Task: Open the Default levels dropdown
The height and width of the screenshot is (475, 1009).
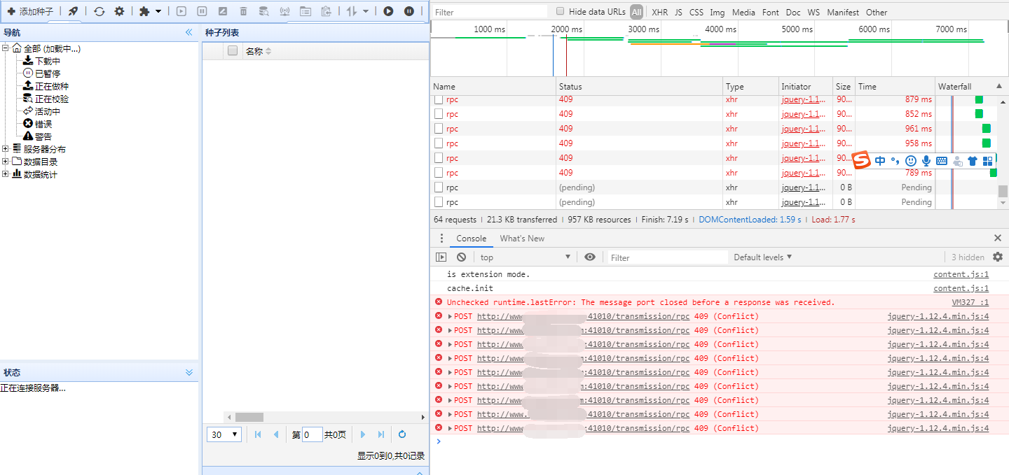Action: pos(763,257)
